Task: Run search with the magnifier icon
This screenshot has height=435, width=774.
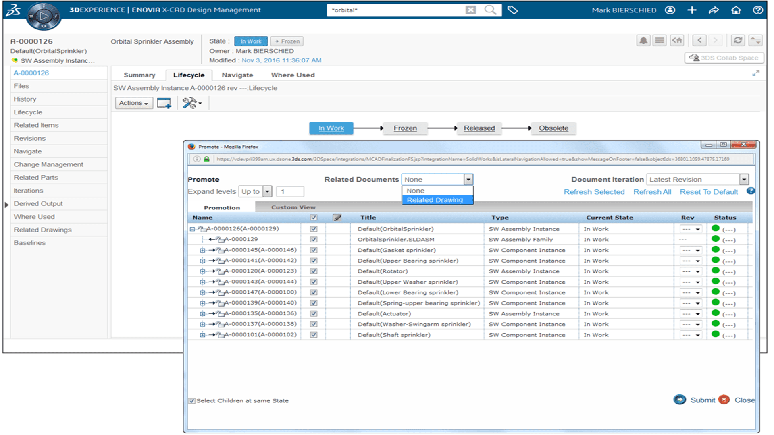Action: (x=490, y=10)
